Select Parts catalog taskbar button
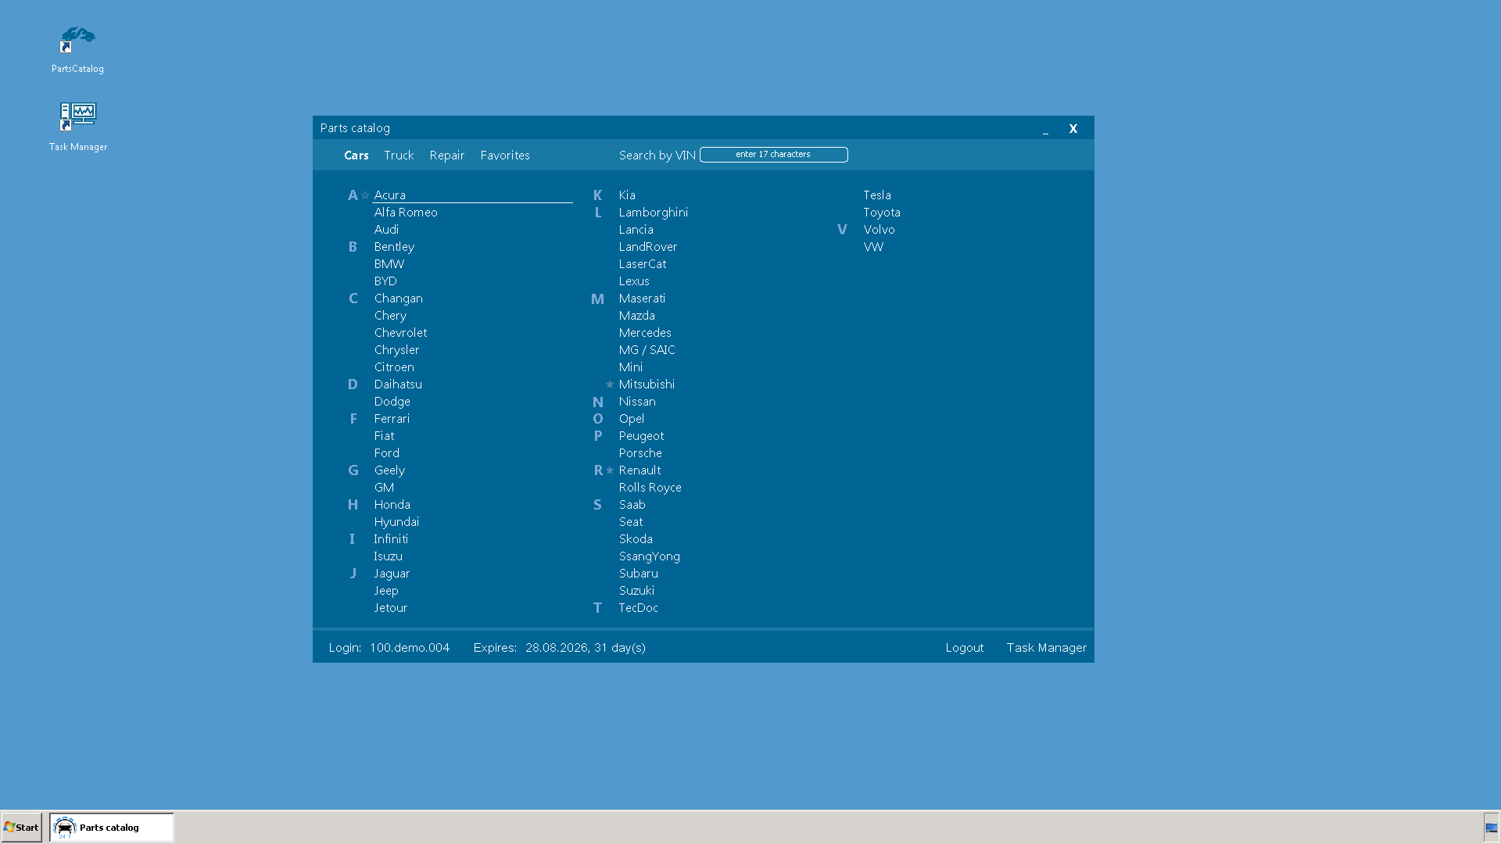The image size is (1501, 844). tap(112, 828)
